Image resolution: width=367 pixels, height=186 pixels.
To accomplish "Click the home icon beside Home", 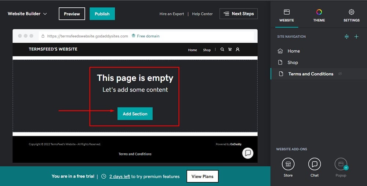I will 280,51.
